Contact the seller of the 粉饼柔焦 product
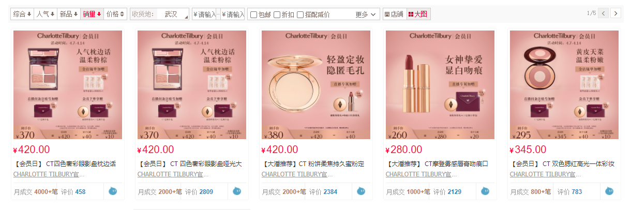The image size is (631, 210). coord(362,191)
